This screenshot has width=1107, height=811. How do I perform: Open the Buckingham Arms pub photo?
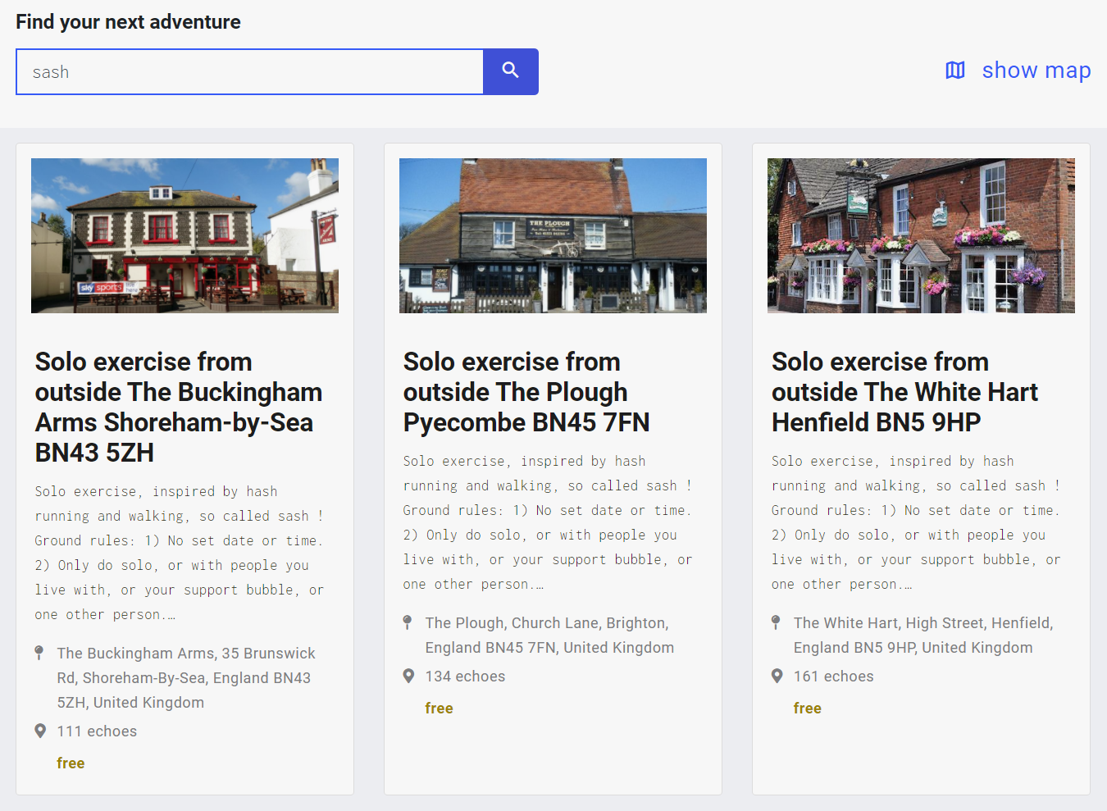(x=184, y=235)
